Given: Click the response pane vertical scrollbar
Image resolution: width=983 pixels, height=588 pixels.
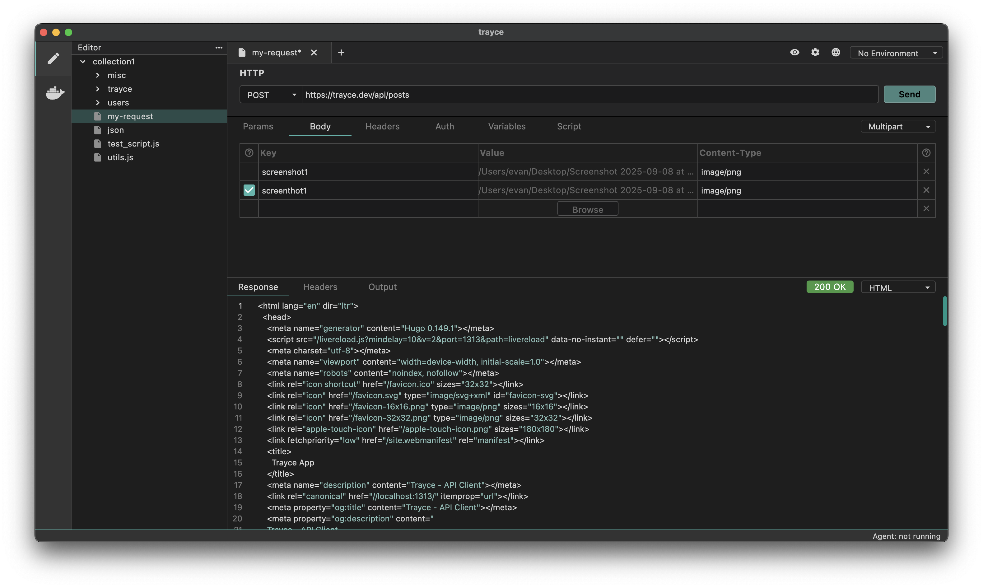Looking at the screenshot, I should 945,311.
